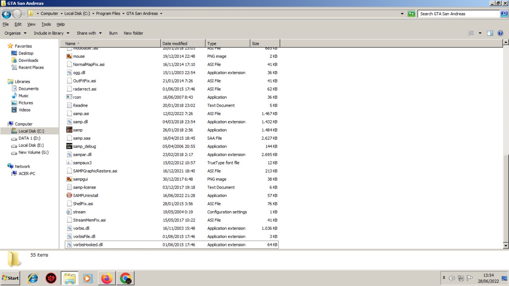Open the Include in library dropdown
The image size is (509, 286).
[52, 33]
